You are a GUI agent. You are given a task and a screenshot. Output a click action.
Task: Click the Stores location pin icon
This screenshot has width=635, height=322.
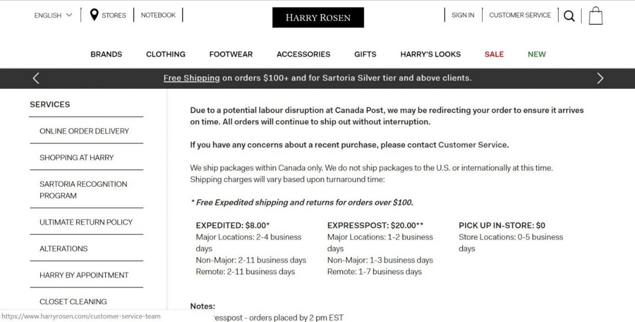point(94,15)
